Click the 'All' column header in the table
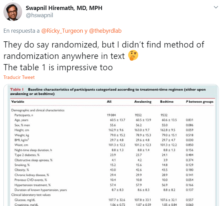Screen dimensions: 223x206 110,102
